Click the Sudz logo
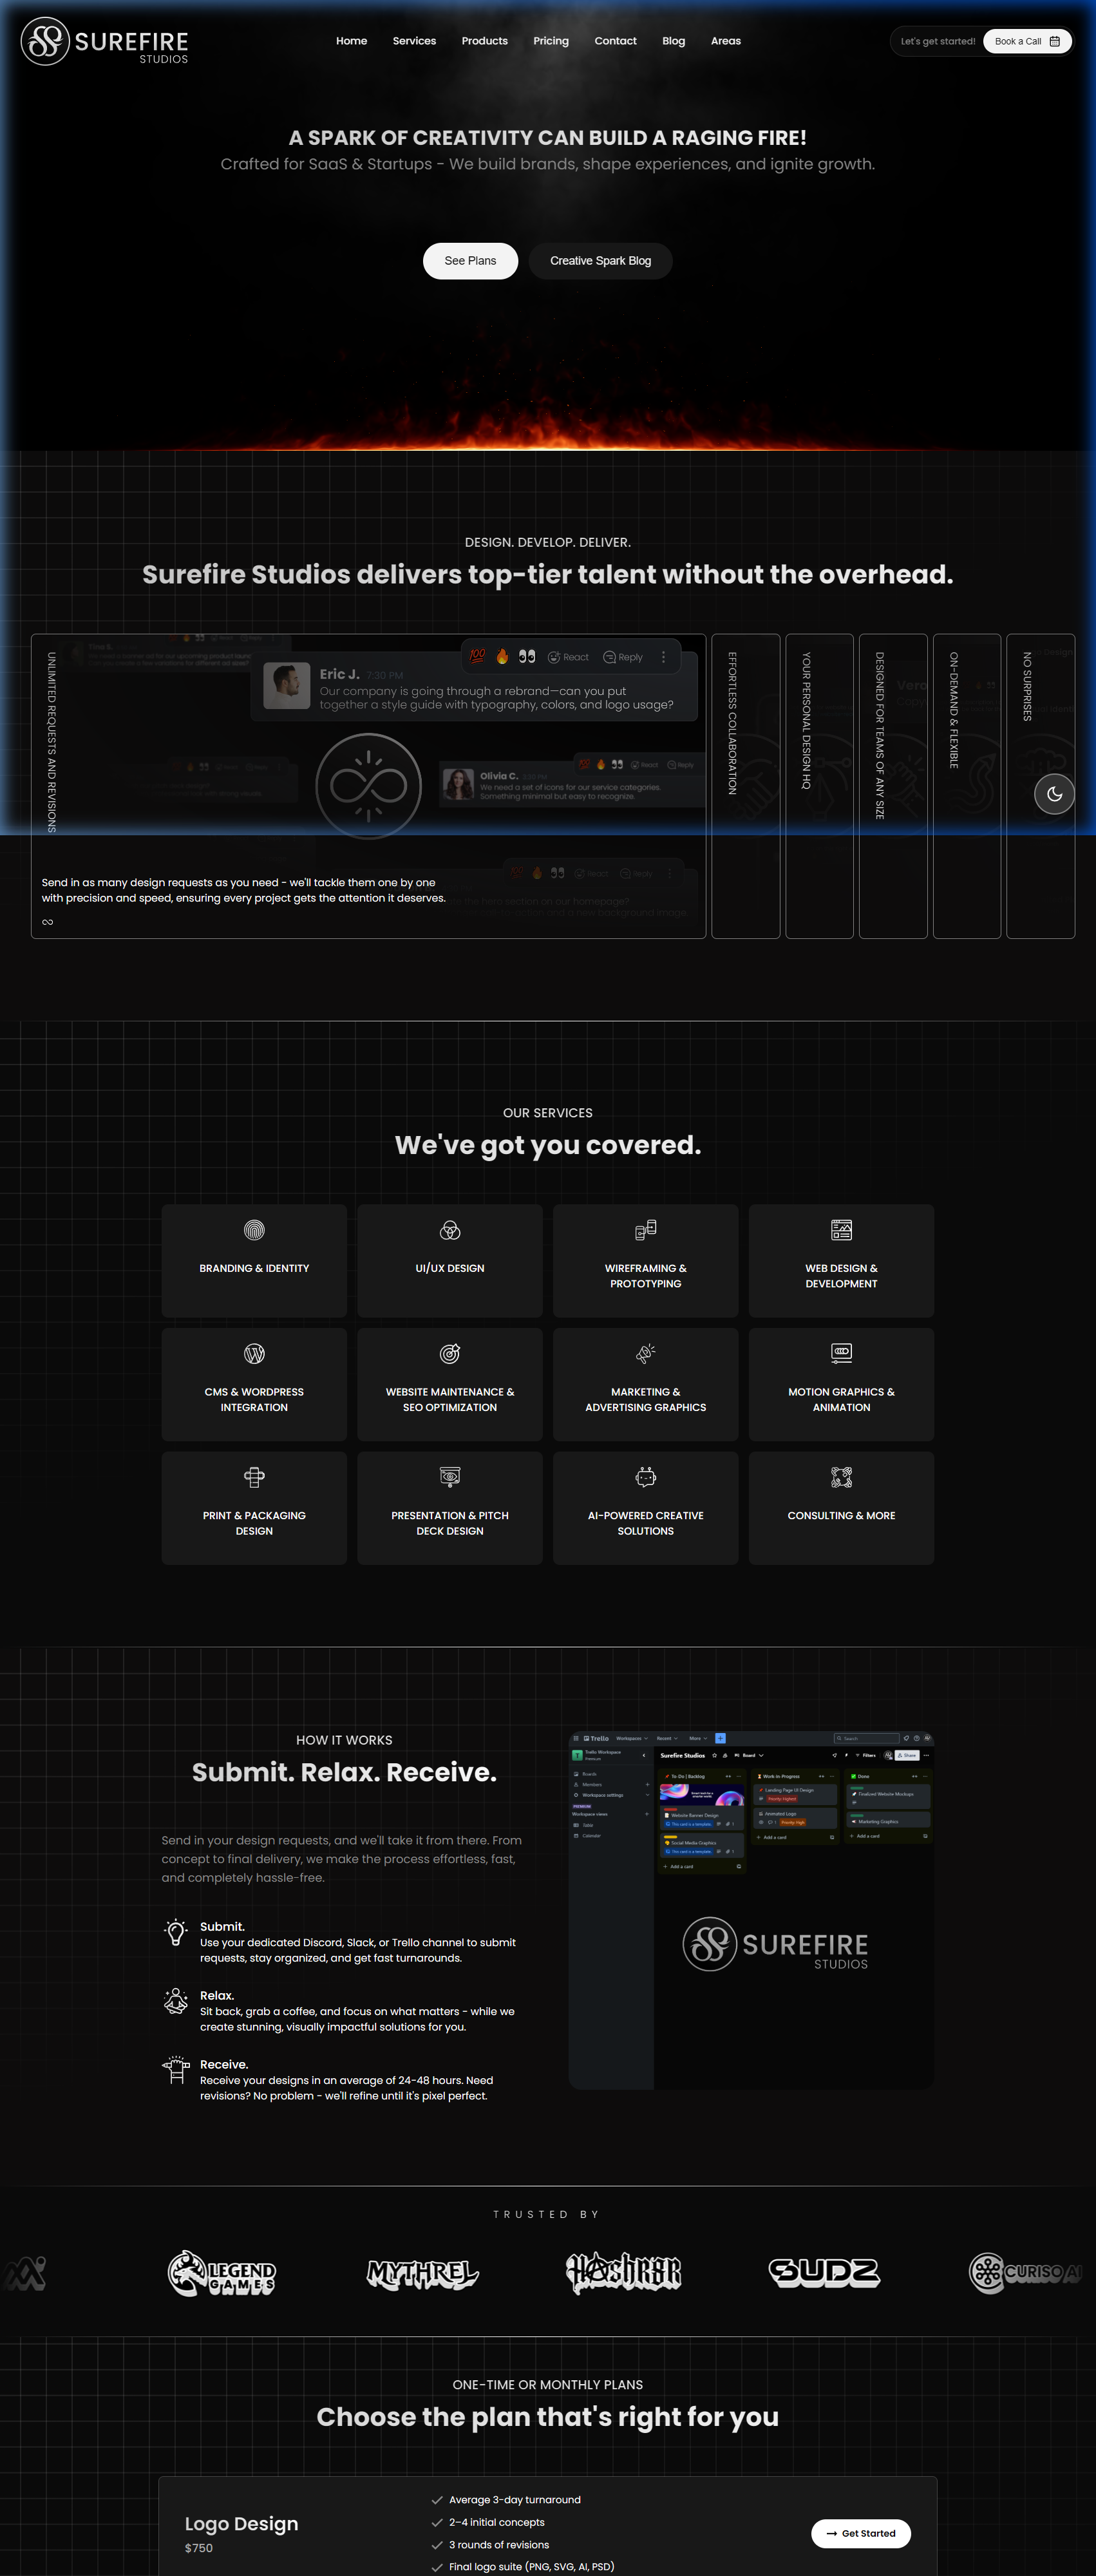1096x2576 pixels. pyautogui.click(x=824, y=2273)
